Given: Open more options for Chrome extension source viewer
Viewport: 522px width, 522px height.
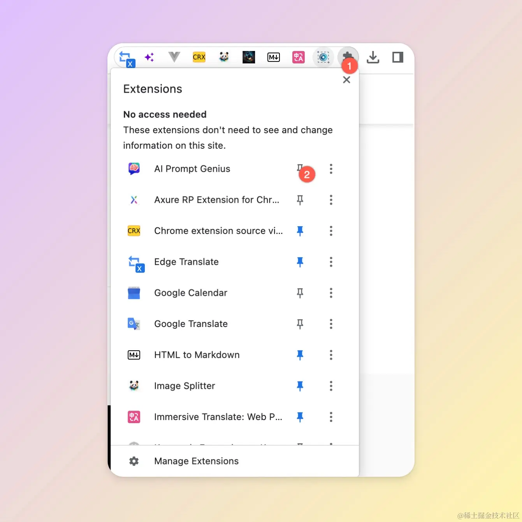Looking at the screenshot, I should [331, 231].
